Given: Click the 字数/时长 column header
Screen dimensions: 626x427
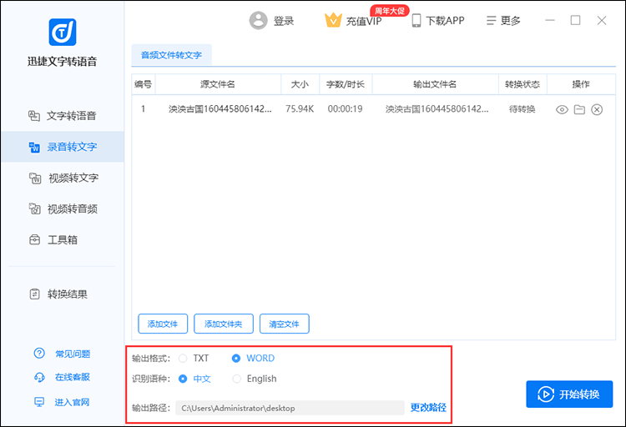Looking at the screenshot, I should 346,84.
